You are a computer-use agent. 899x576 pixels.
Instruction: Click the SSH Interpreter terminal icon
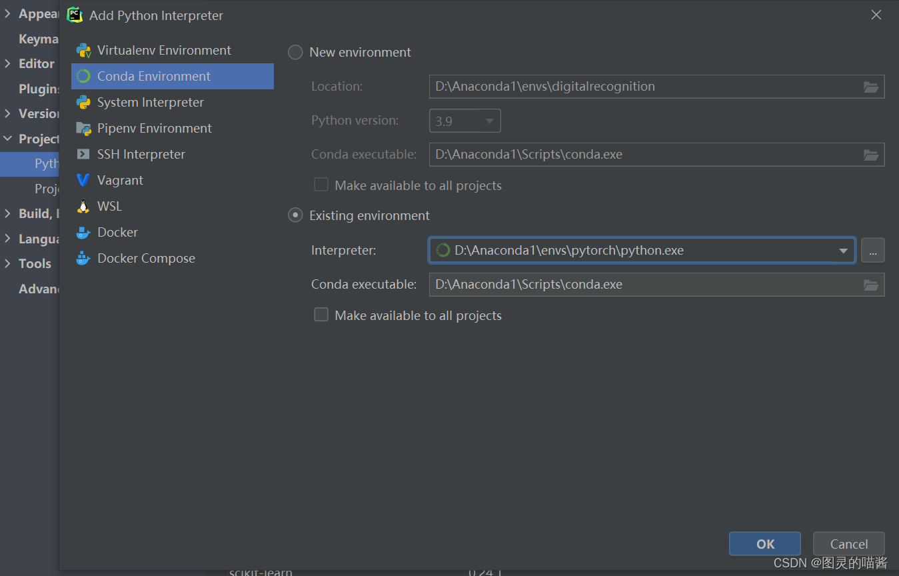coord(83,155)
